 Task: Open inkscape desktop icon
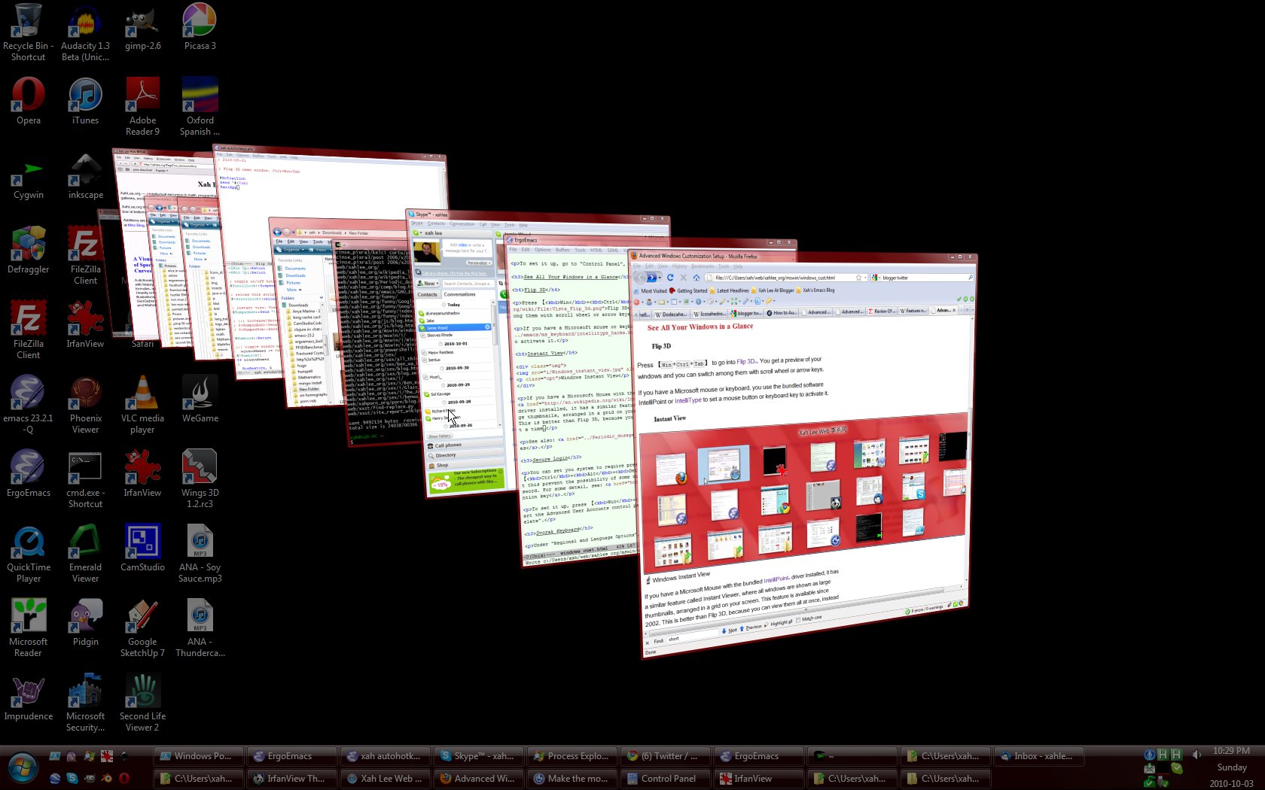(85, 176)
